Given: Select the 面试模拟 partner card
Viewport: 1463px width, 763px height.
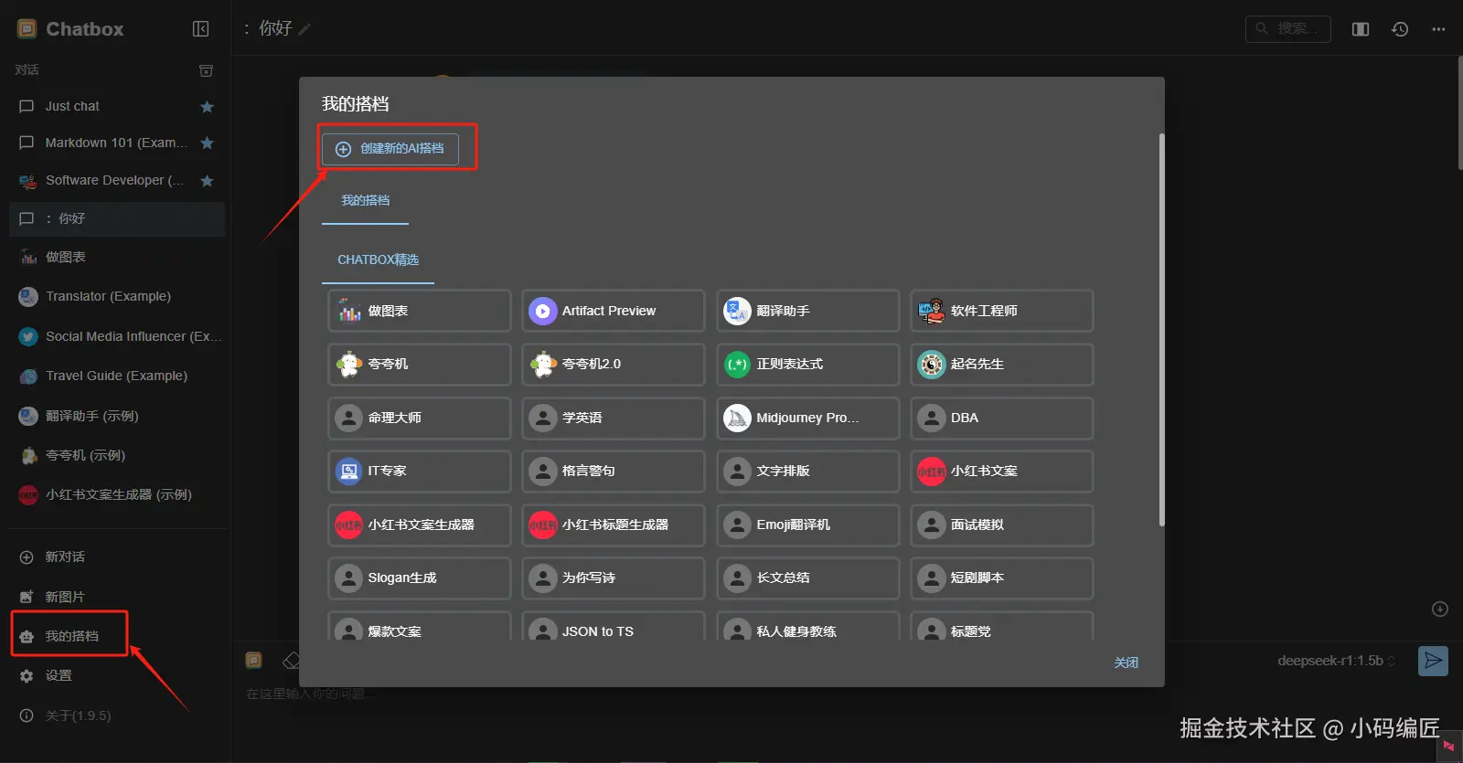Looking at the screenshot, I should coord(1001,525).
